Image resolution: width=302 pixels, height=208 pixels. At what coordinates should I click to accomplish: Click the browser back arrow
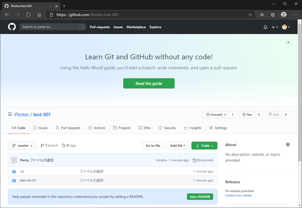pyautogui.click(x=7, y=15)
